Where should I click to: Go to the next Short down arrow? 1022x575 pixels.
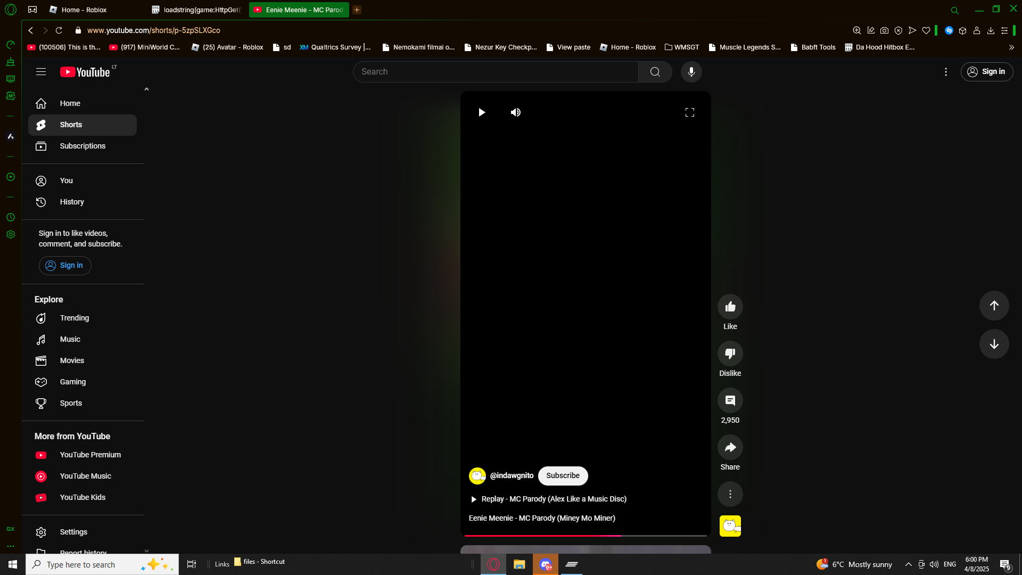994,344
